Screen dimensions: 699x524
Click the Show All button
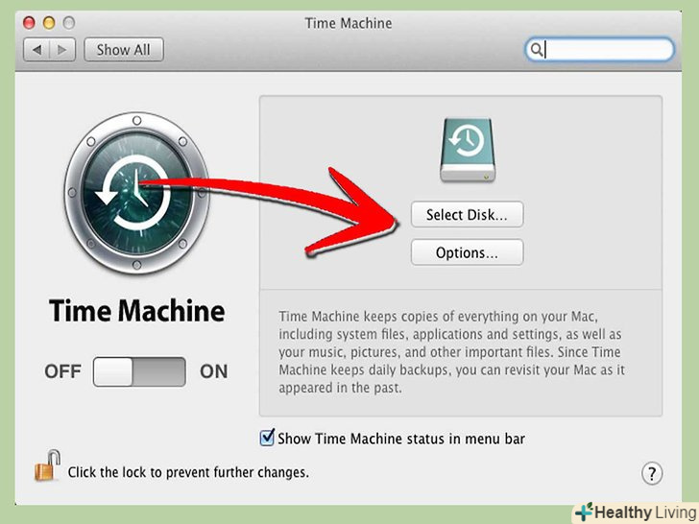click(x=124, y=50)
